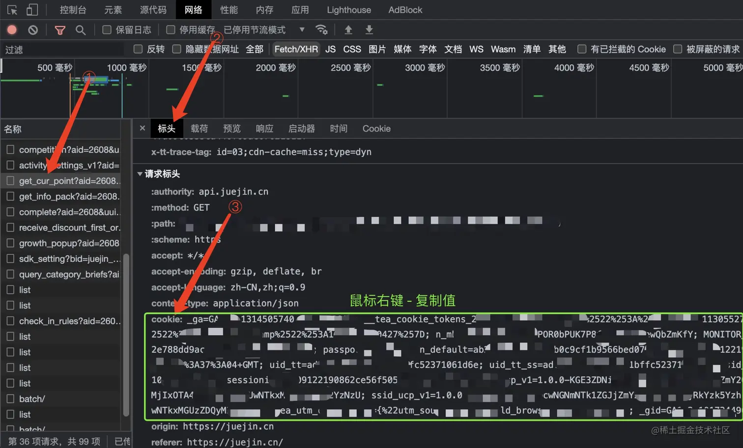Select the 网络 tab
This screenshot has height=448, width=743.
[x=194, y=10]
